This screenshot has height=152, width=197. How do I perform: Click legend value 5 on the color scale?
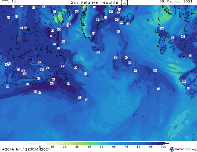tap(40, 147)
